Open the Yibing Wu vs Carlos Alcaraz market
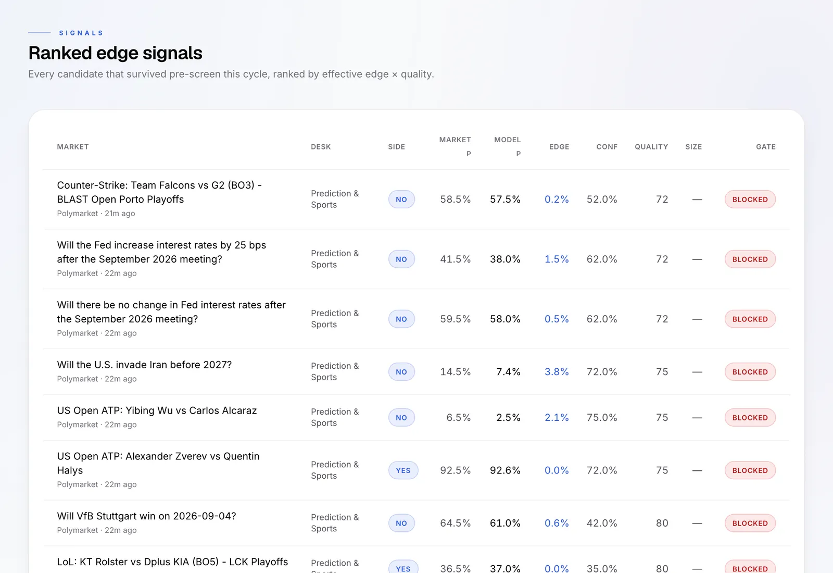This screenshot has width=833, height=573. click(157, 410)
